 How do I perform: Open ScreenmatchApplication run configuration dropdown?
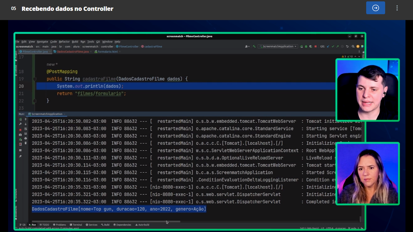[x=278, y=46]
